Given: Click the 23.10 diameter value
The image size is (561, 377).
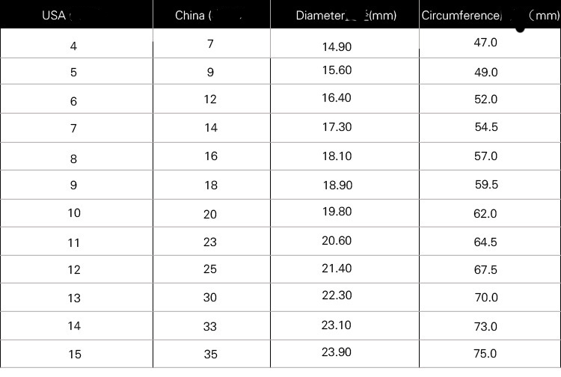Looking at the screenshot, I should [336, 325].
